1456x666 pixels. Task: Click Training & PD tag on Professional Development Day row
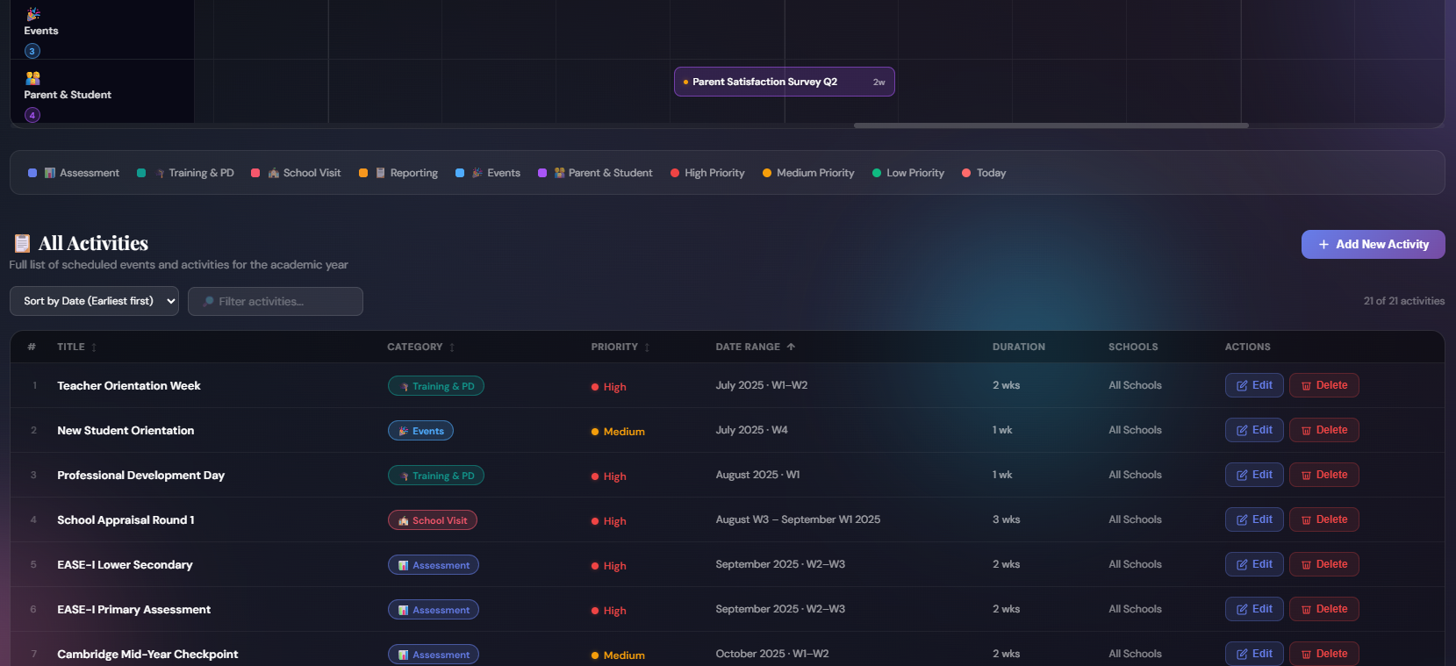point(436,476)
